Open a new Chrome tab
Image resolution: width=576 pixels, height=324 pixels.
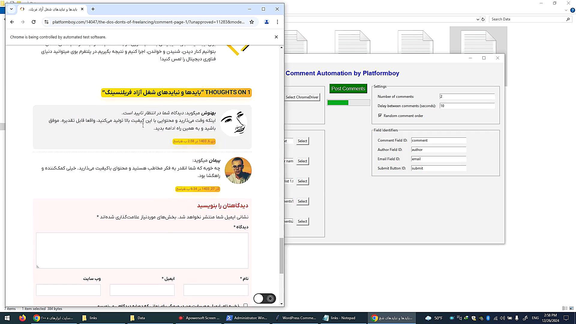[x=93, y=9]
